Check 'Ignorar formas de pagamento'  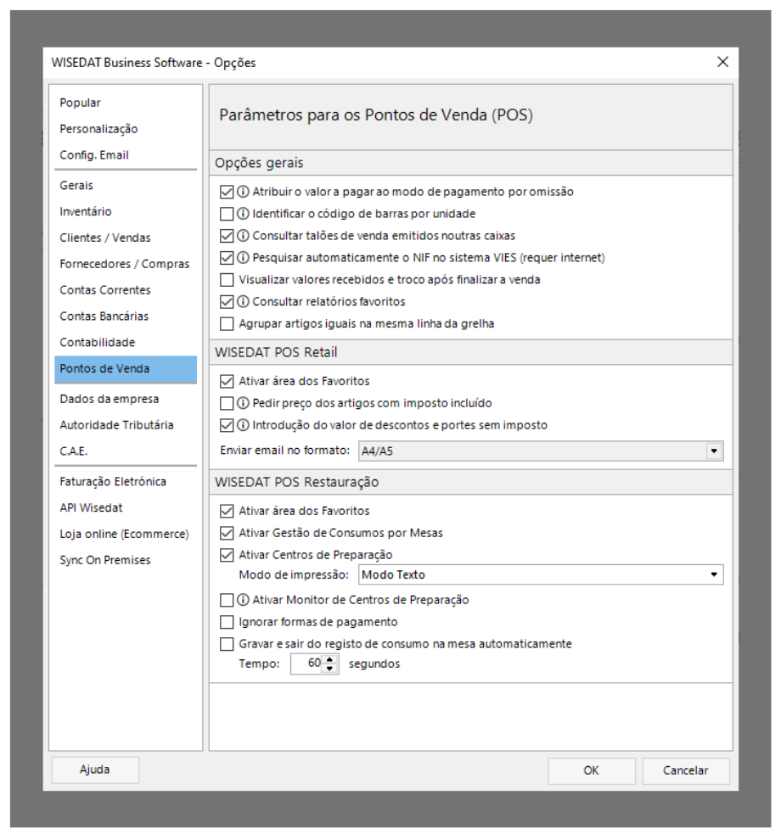227,621
